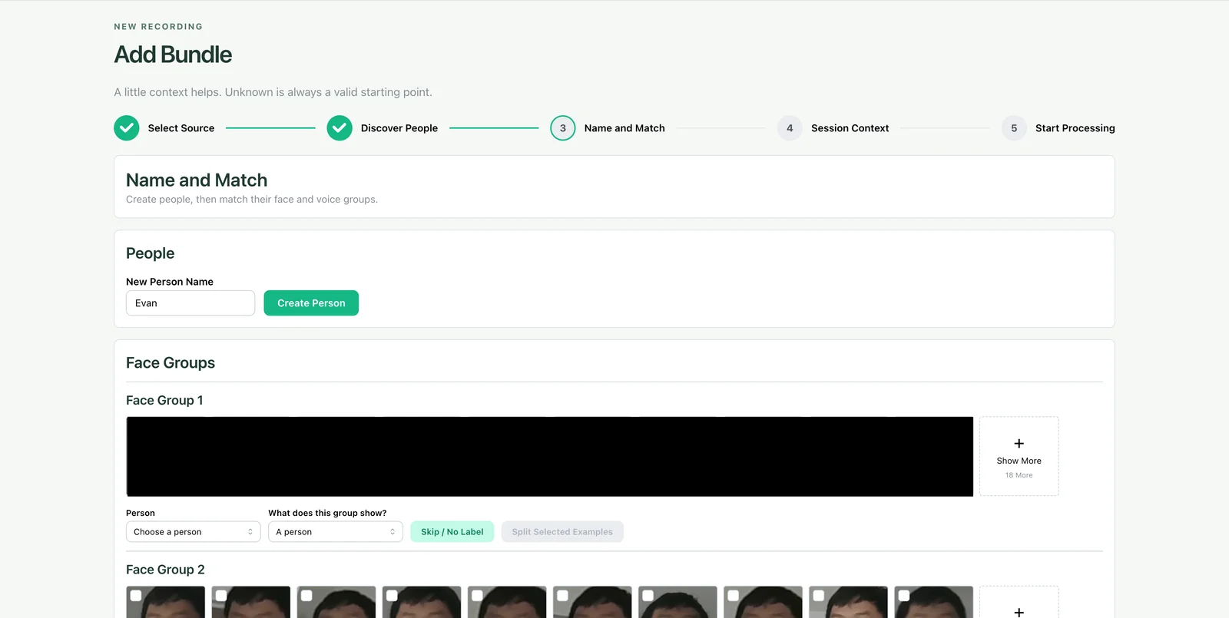Check the eighth face thumbnail in Face Group 2
1229x618 pixels.
point(733,595)
